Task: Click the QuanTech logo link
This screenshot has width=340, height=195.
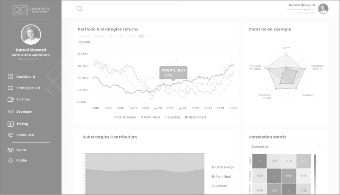Action: 30,9
